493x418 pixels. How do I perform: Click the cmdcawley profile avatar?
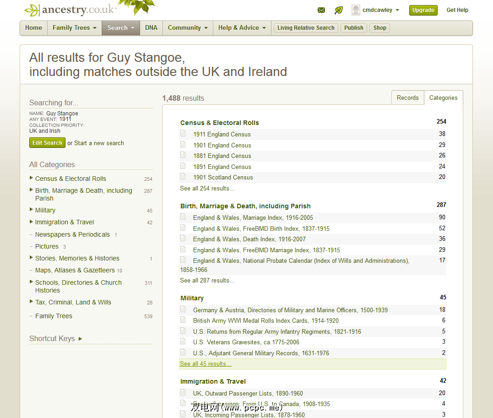[356, 10]
